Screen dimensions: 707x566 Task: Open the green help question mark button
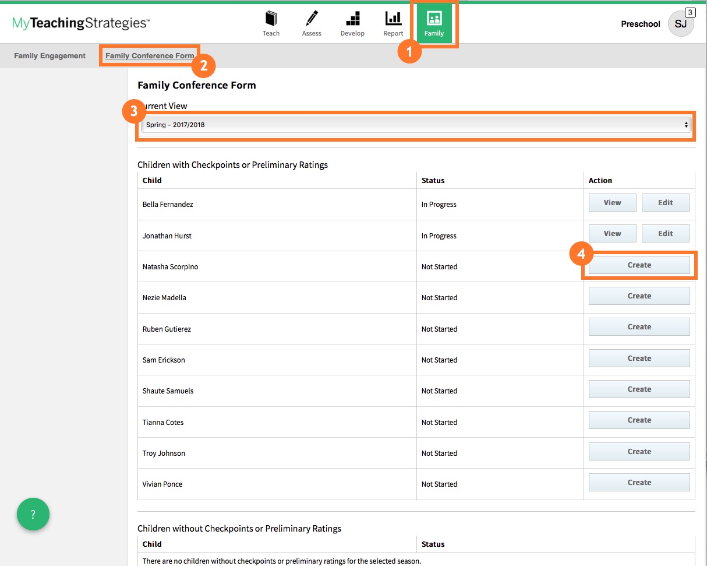[x=33, y=514]
